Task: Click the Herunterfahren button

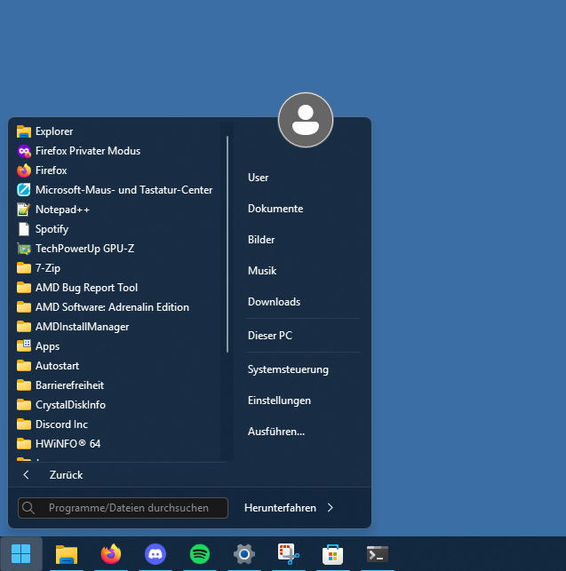Action: tap(280, 508)
